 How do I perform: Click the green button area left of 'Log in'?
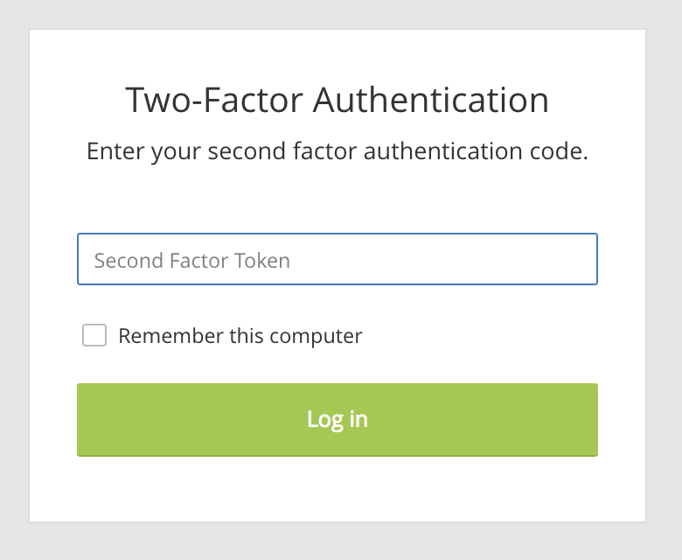pyautogui.click(x=191, y=420)
